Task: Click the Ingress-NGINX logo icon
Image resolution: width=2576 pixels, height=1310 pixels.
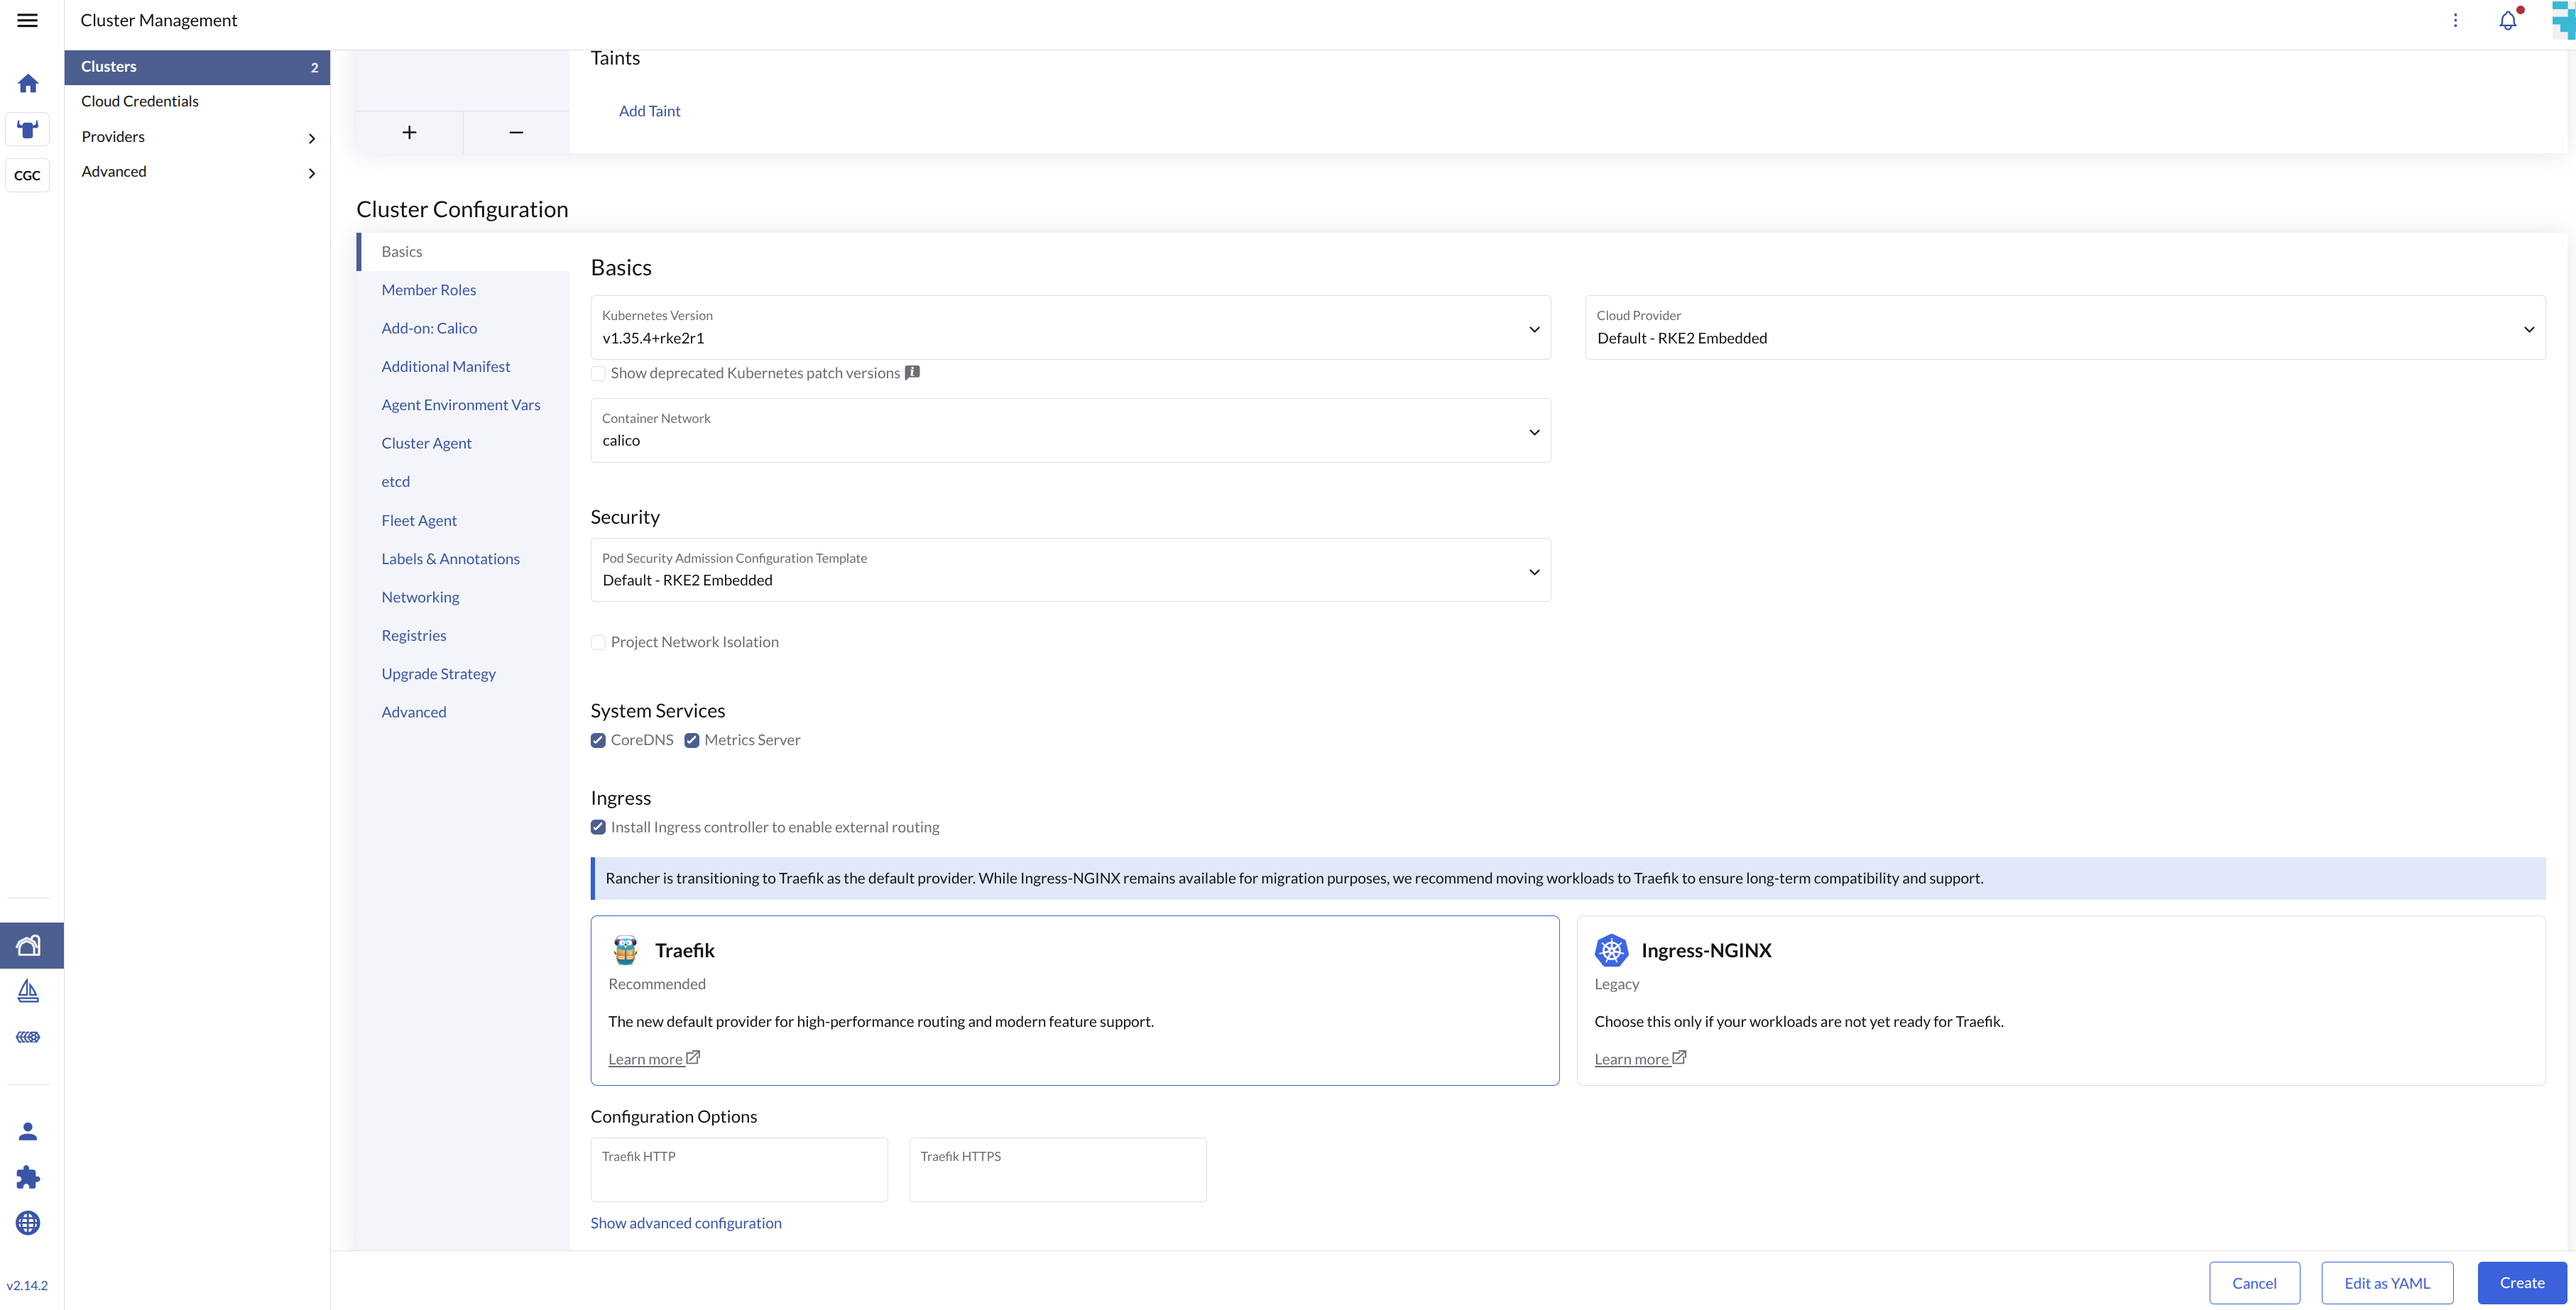Action: 1611,950
